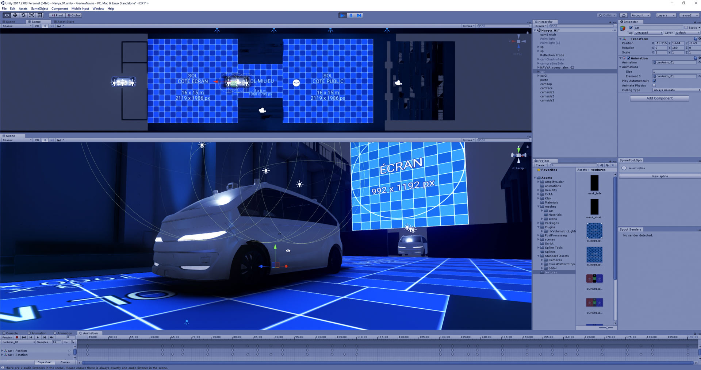Open the Layers dropdown
701x370 pixels.
point(665,15)
